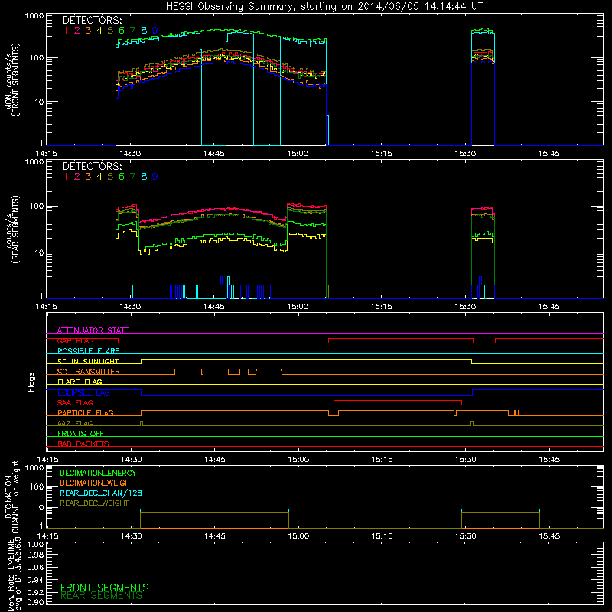The width and height of the screenshot is (612, 612).
Task: Select dark green detector 7 in front legend
Action: pyautogui.click(x=132, y=31)
